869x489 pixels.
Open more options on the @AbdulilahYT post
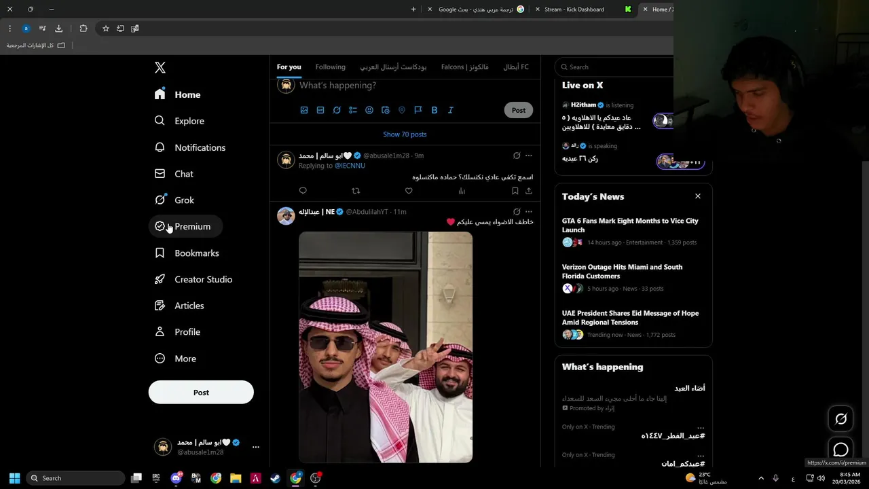click(x=529, y=212)
